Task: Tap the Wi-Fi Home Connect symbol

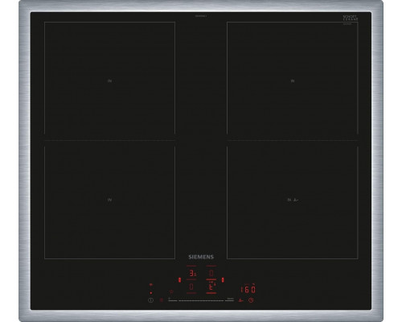Action: pos(151,285)
